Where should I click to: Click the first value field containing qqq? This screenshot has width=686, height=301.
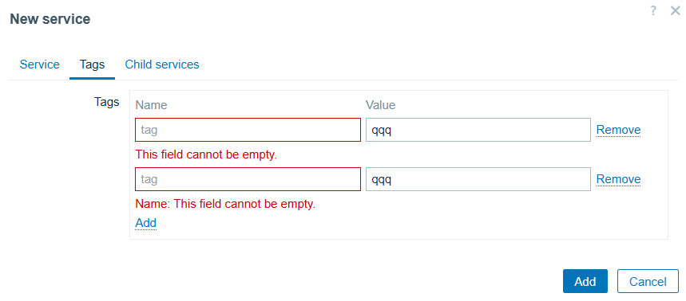(478, 130)
